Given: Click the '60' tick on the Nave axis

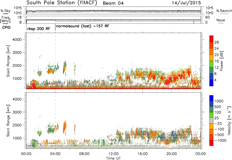Looking at the screenshot, I should 207,17.
